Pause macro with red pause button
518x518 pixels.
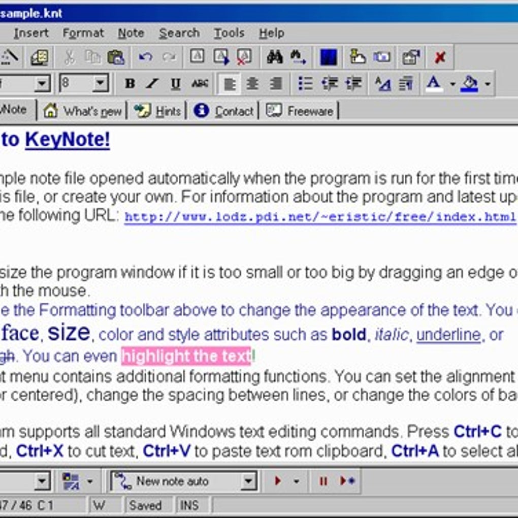tap(323, 481)
